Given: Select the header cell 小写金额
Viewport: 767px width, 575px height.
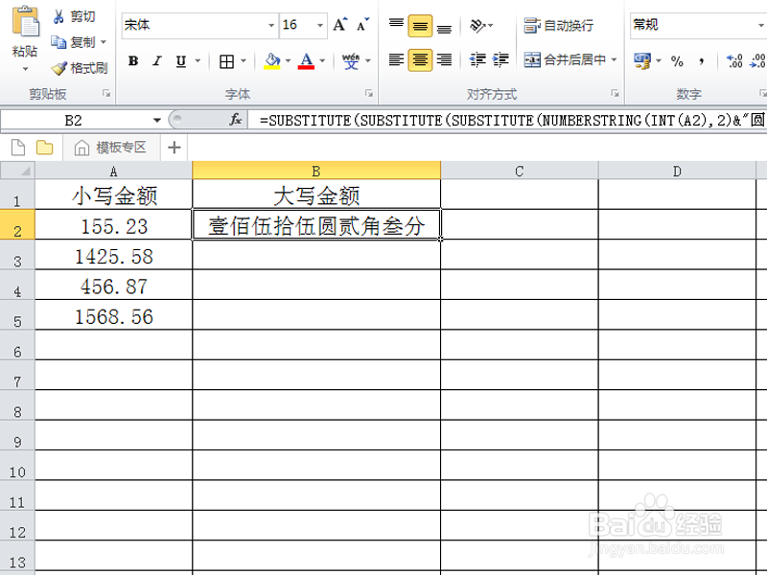Looking at the screenshot, I should pos(113,195).
